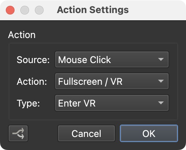186x150 pixels.
Task: Select the Fullscreen / VR text value
Action: (x=90, y=82)
